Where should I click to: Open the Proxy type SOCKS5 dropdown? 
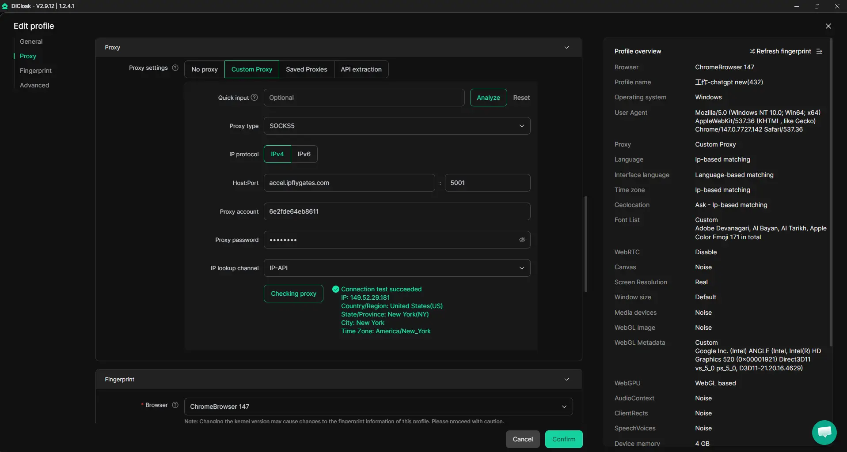(x=397, y=126)
